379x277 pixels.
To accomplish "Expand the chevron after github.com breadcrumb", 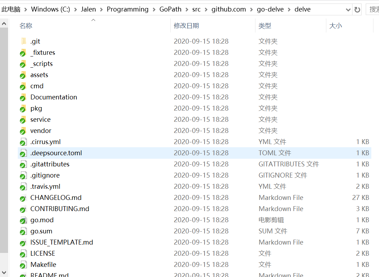I will 251,9.
